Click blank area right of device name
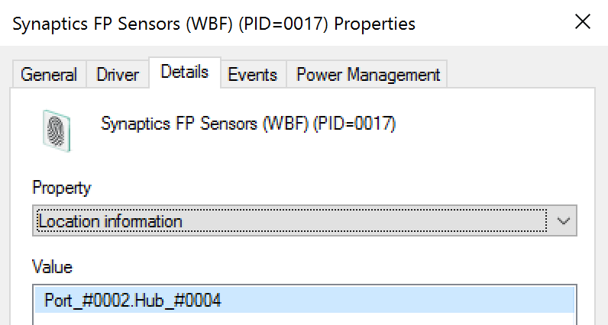 [496, 124]
